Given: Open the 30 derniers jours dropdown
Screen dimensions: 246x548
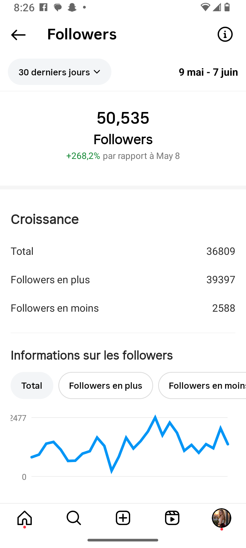Looking at the screenshot, I should point(59,72).
